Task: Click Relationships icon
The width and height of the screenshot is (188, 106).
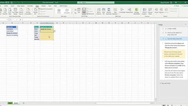Action: [129, 11]
